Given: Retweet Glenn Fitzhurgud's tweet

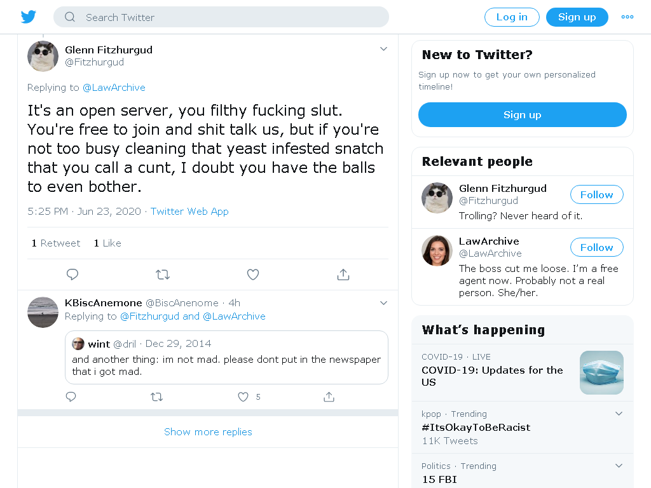Looking at the screenshot, I should coord(163,274).
